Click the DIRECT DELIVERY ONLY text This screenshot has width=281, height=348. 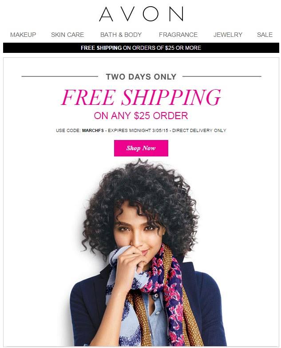click(199, 131)
